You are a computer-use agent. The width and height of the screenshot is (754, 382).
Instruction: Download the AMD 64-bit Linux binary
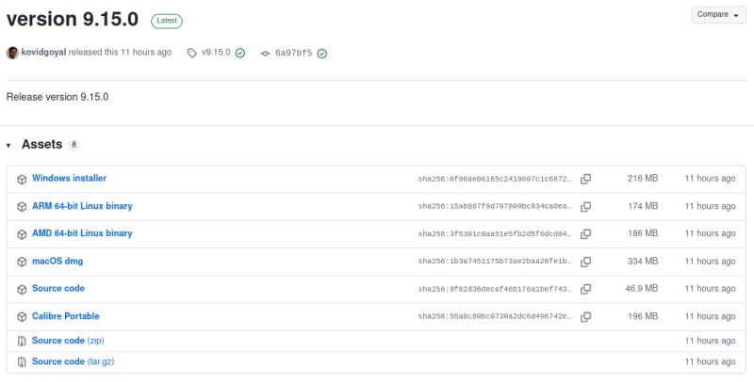(x=82, y=233)
